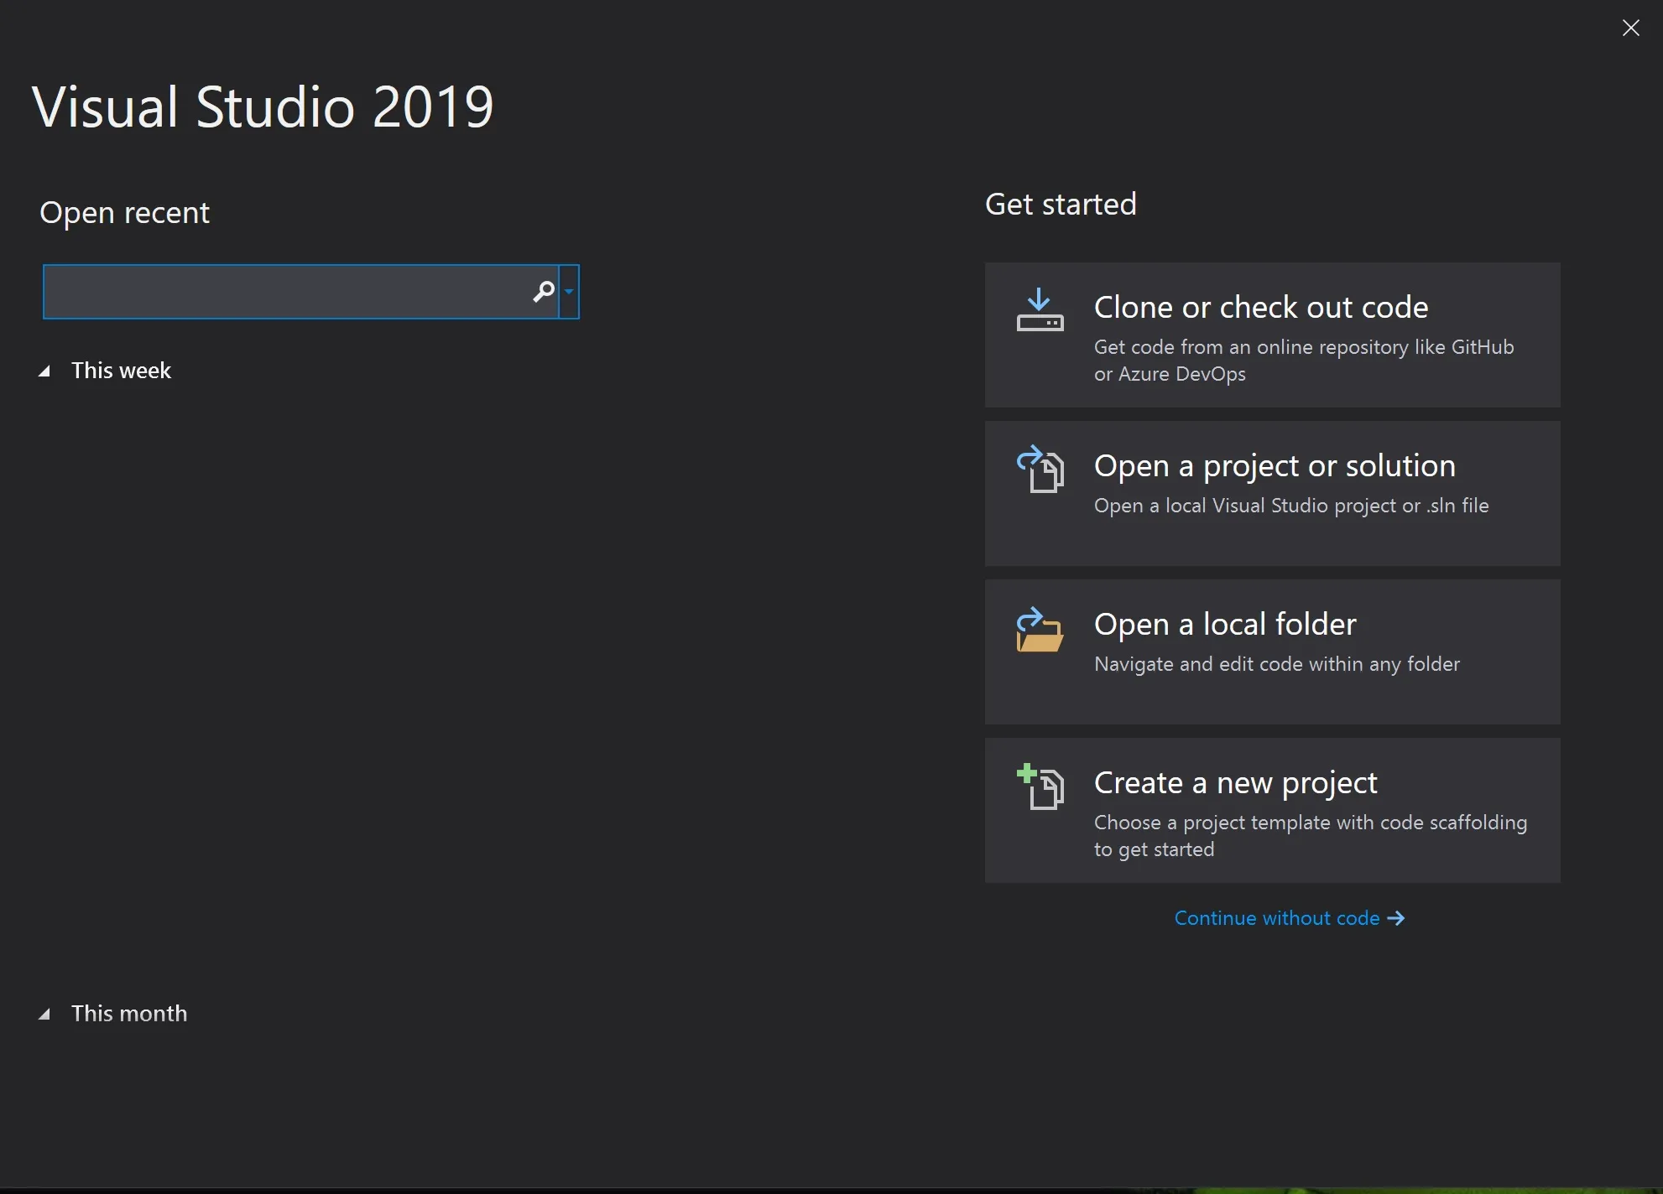Click the Open a local folder icon
The width and height of the screenshot is (1663, 1194).
[x=1040, y=629]
